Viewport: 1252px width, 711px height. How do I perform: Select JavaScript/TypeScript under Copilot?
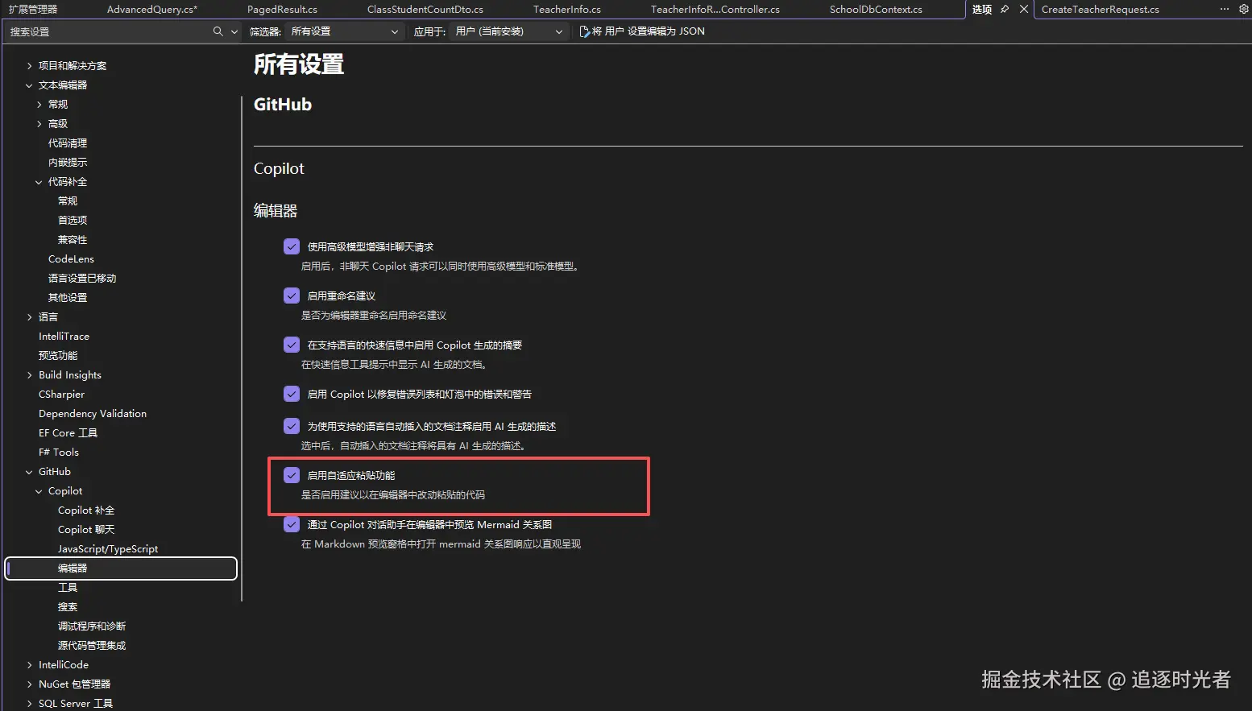[108, 549]
